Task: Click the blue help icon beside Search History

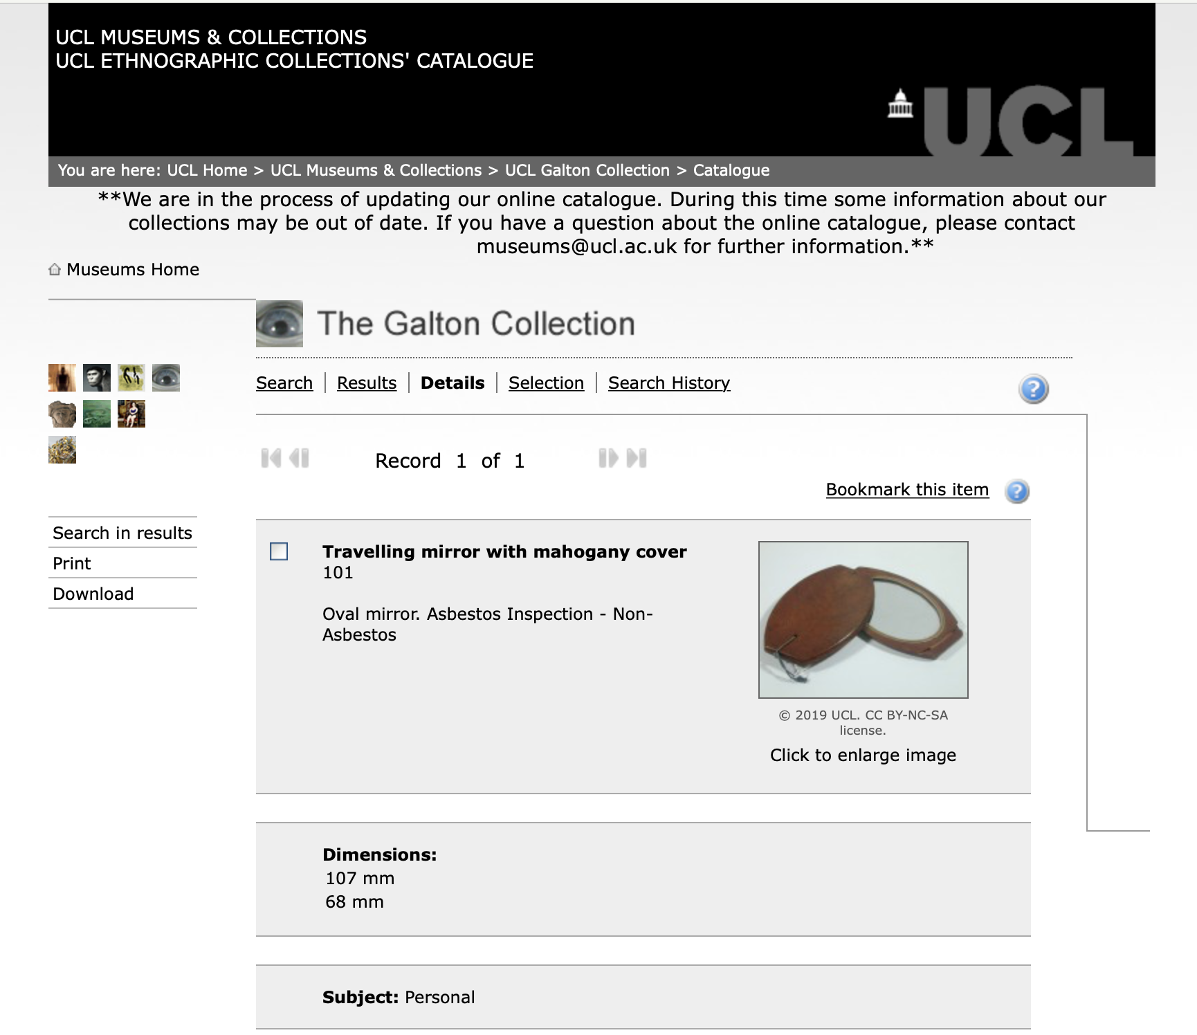Action: (1033, 389)
